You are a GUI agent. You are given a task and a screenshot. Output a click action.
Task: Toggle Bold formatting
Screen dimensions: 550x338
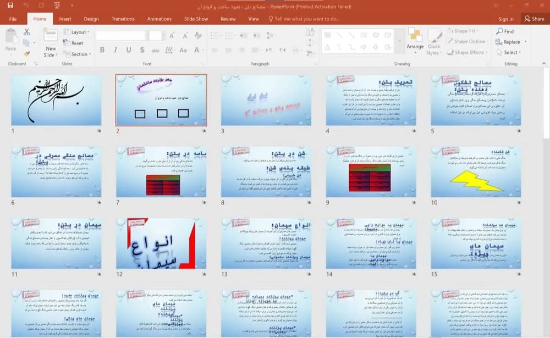[102, 50]
